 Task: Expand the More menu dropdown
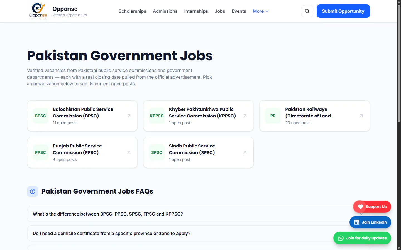[261, 11]
